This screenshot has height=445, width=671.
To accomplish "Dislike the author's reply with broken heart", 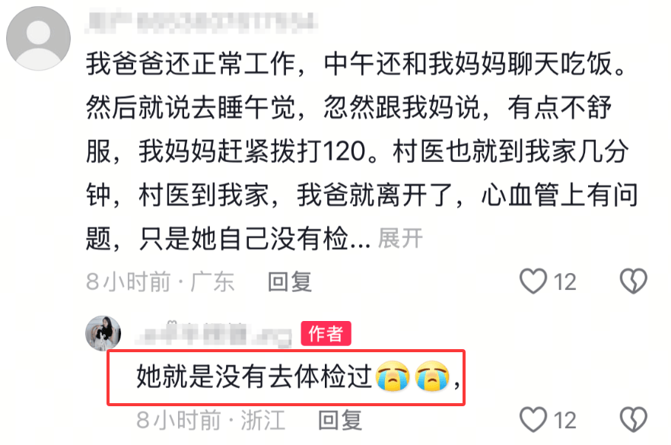I will pyautogui.click(x=633, y=419).
